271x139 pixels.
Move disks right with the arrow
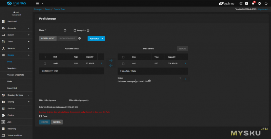tap(111, 61)
